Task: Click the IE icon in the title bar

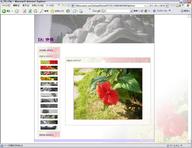Action: [x=2, y=1]
